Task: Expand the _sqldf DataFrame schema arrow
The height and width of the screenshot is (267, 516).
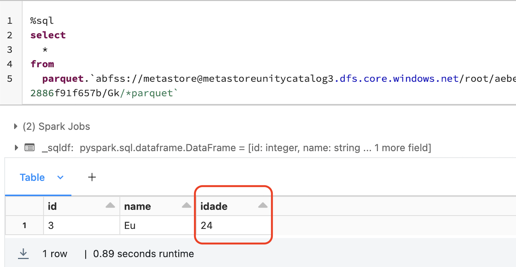Action: point(16,148)
